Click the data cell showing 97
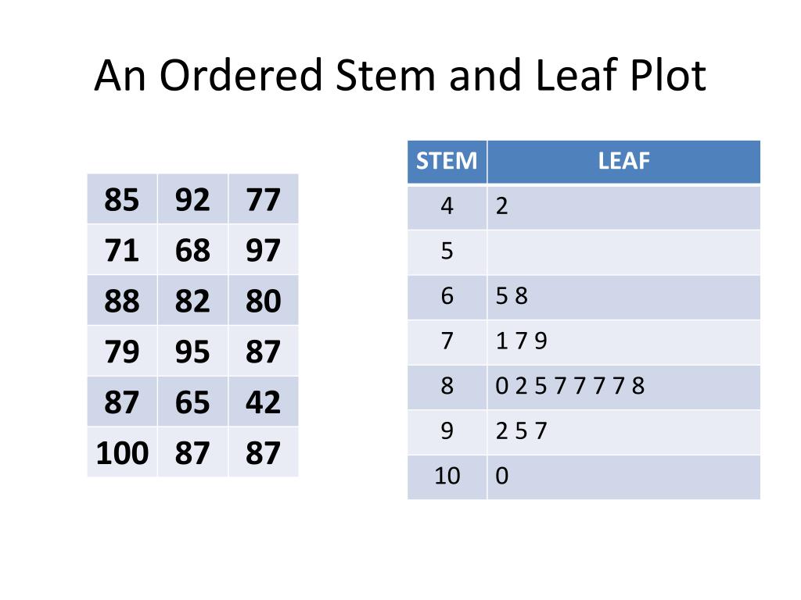Viewport: 801px width, 600px height. (263, 251)
